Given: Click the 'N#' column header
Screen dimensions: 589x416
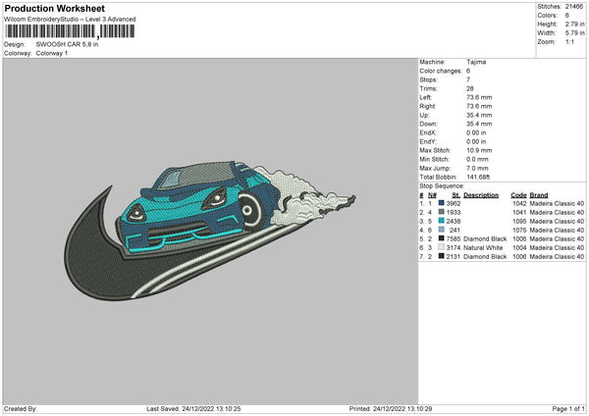Looking at the screenshot, I should [432, 195].
